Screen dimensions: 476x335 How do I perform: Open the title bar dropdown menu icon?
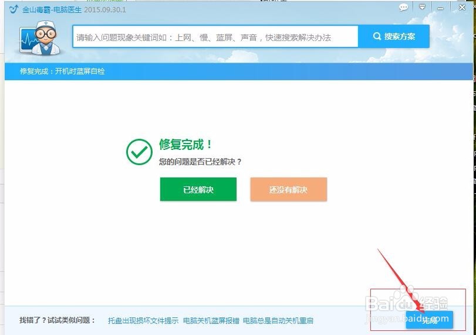tap(422, 7)
